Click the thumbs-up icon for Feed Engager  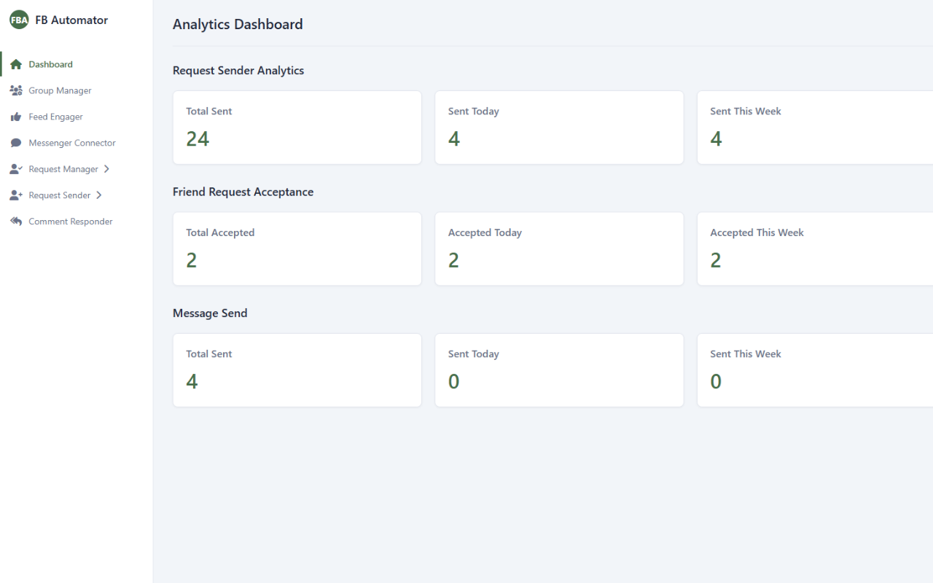pos(15,116)
